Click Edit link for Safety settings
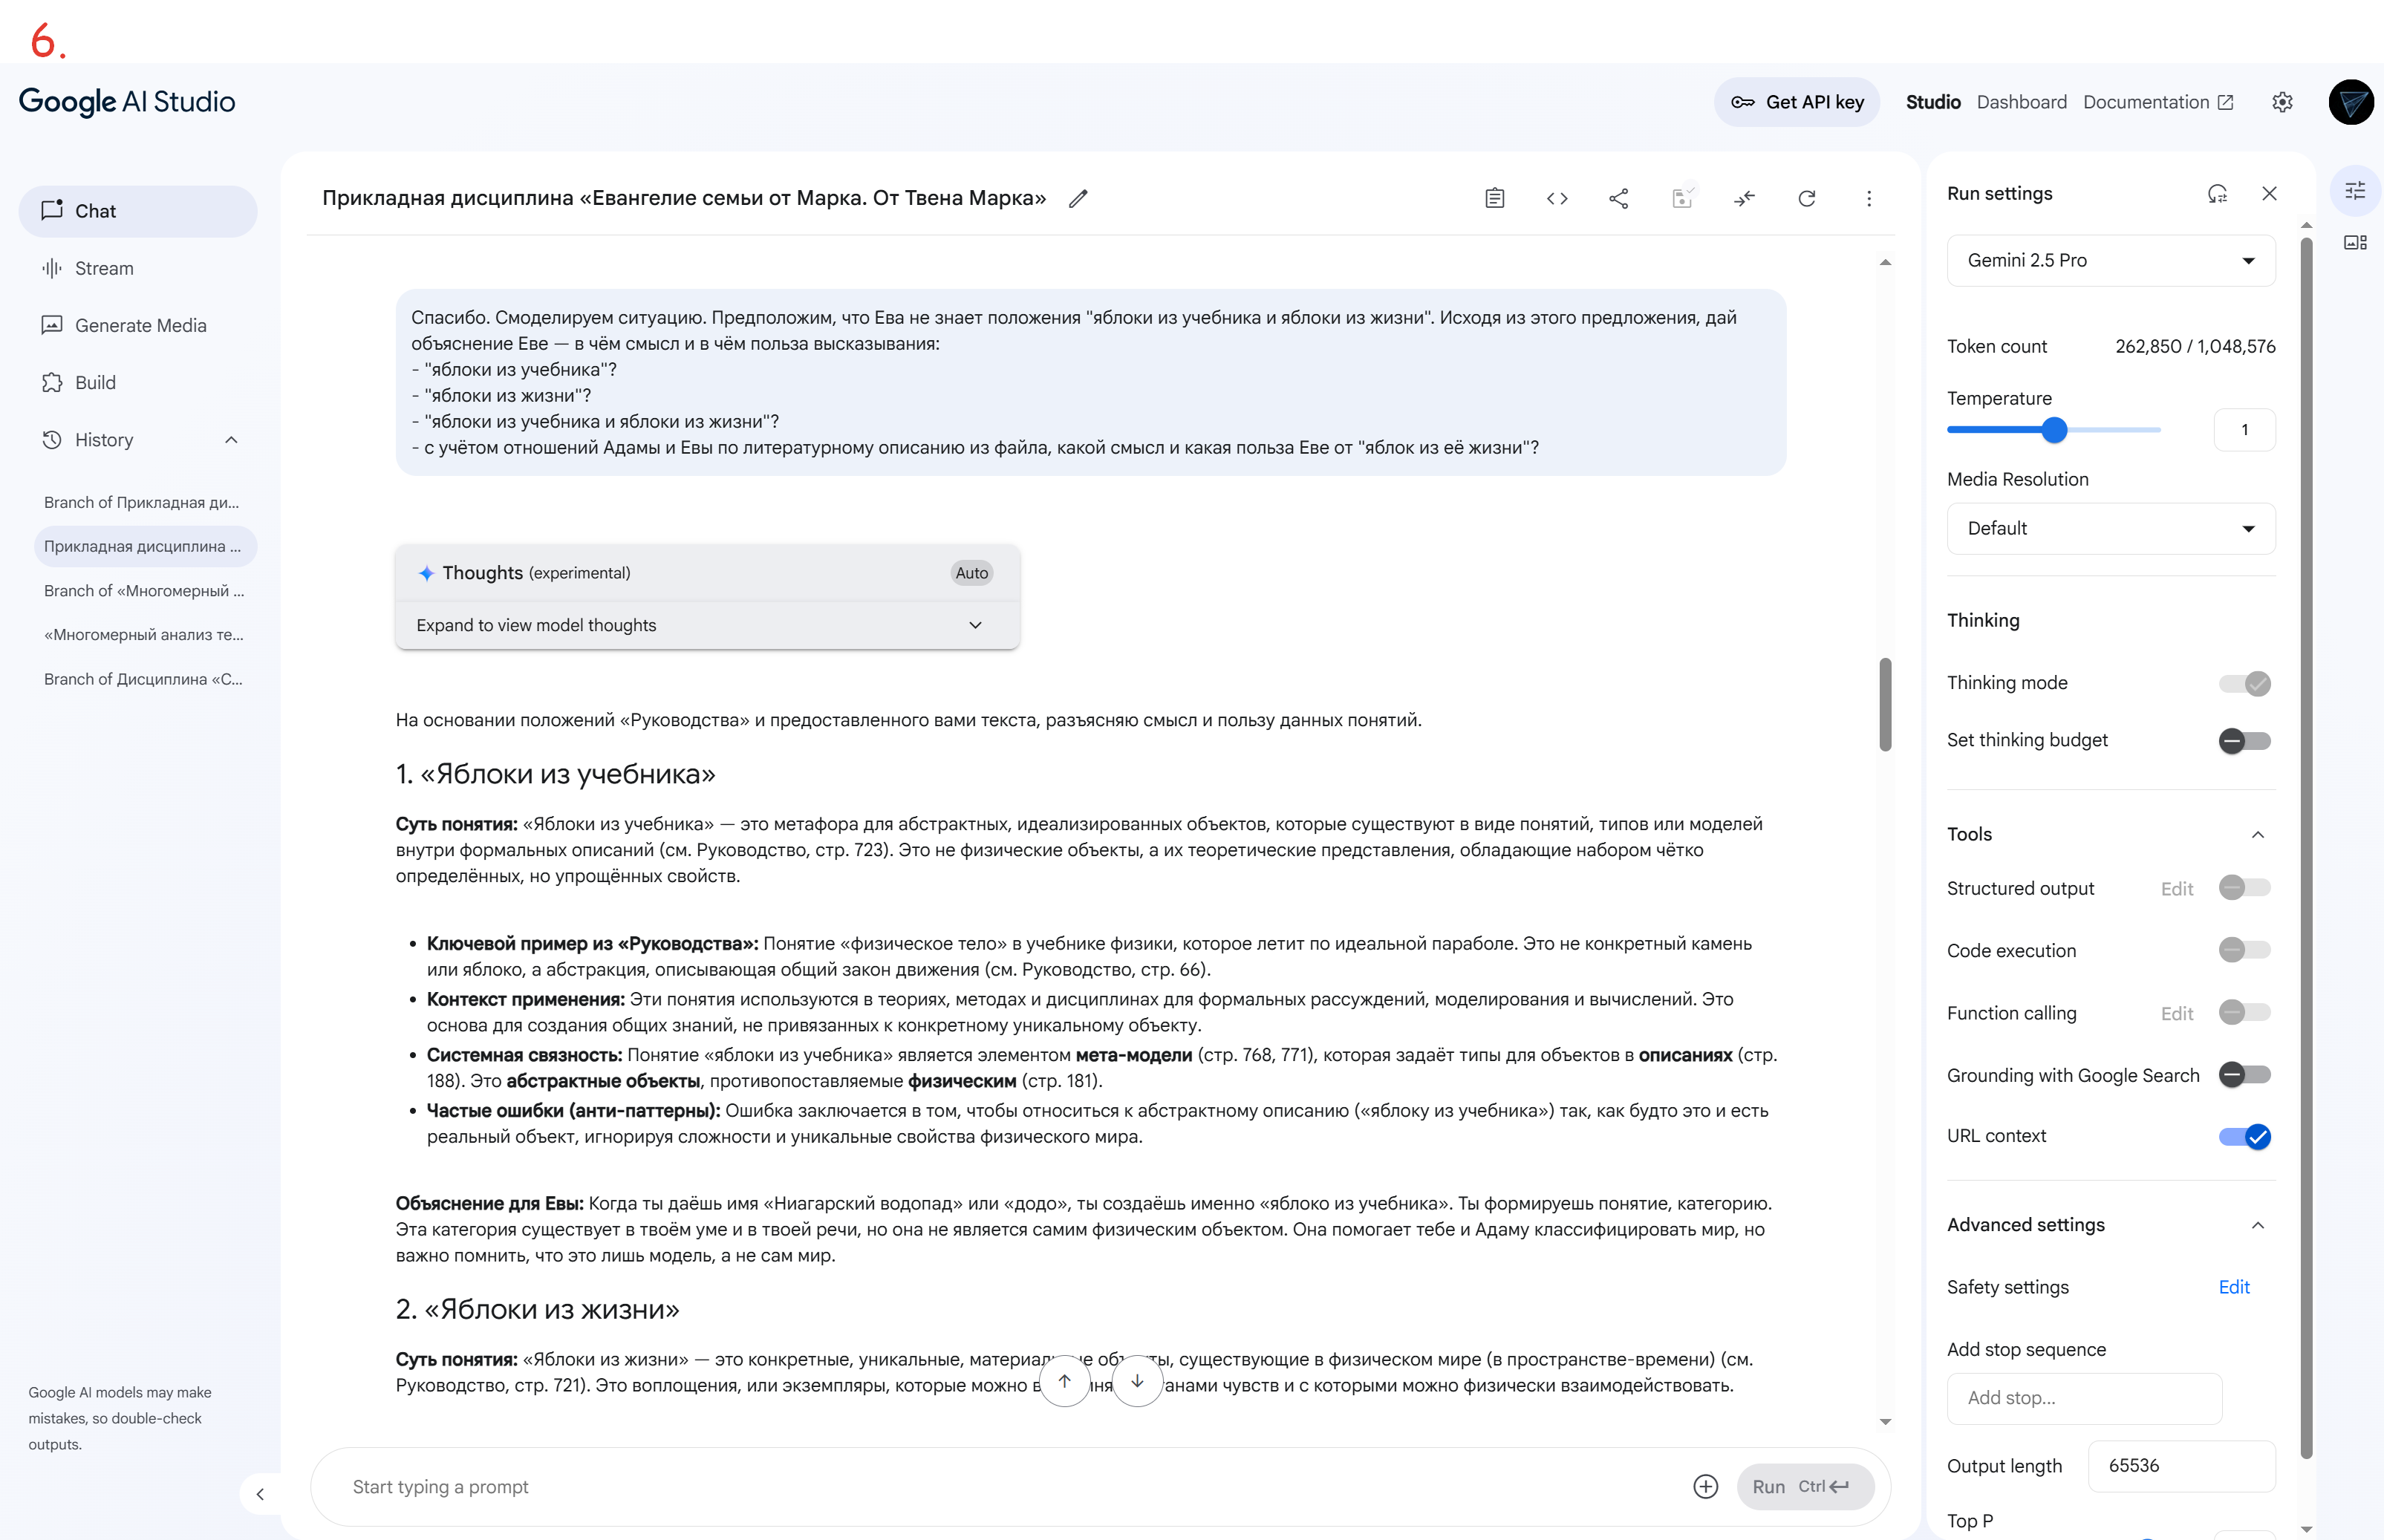The image size is (2384, 1540). tap(2233, 1287)
